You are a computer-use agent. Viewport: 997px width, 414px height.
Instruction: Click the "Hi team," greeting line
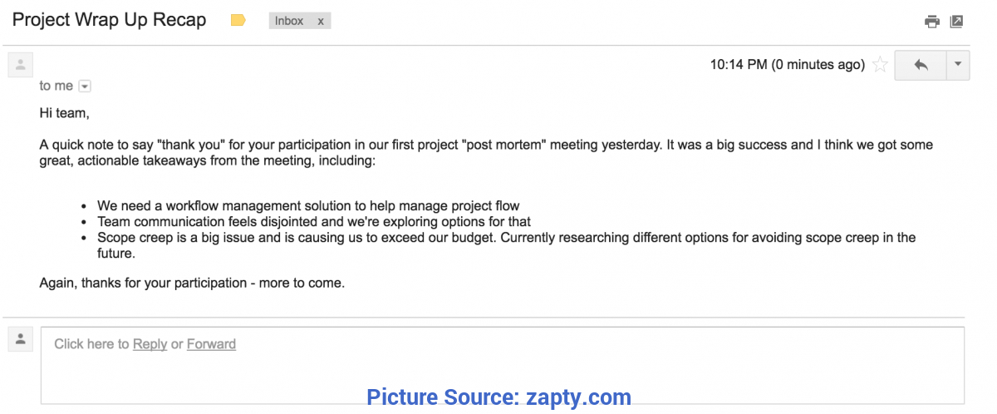click(x=64, y=112)
